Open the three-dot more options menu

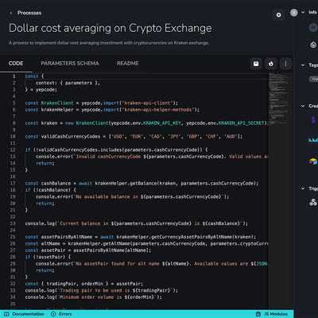point(285,64)
